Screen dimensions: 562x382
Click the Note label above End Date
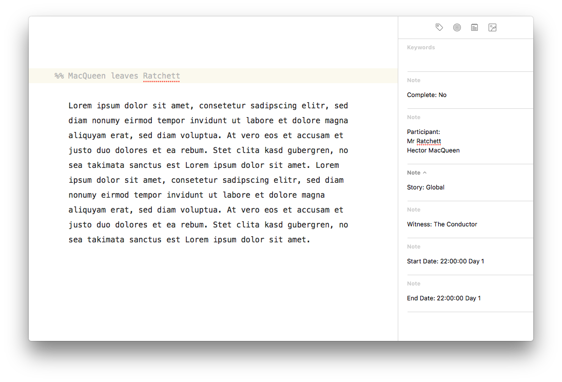[x=414, y=284]
